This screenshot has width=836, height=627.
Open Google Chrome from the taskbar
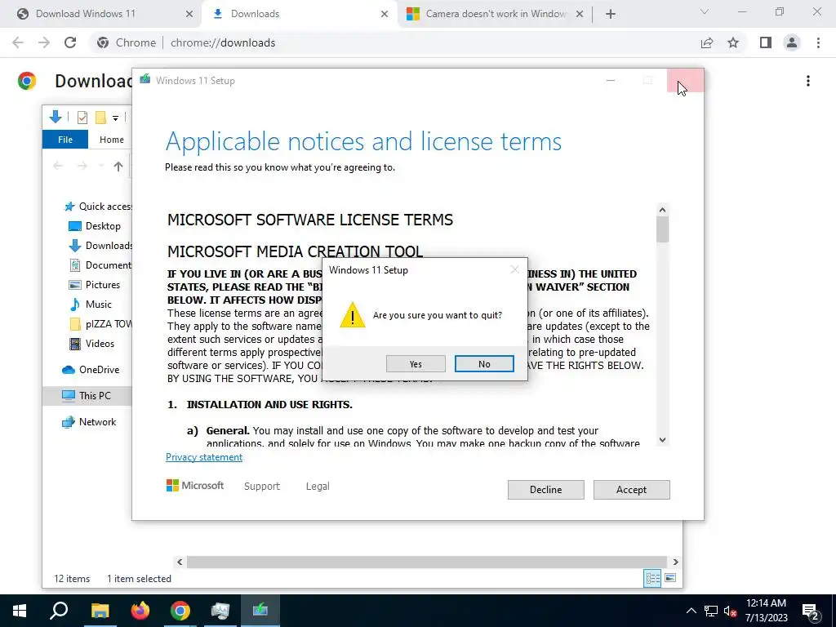(x=180, y=611)
